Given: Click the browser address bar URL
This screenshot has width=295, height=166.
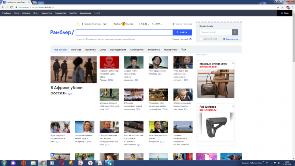Looking at the screenshot, I should click(x=43, y=7).
